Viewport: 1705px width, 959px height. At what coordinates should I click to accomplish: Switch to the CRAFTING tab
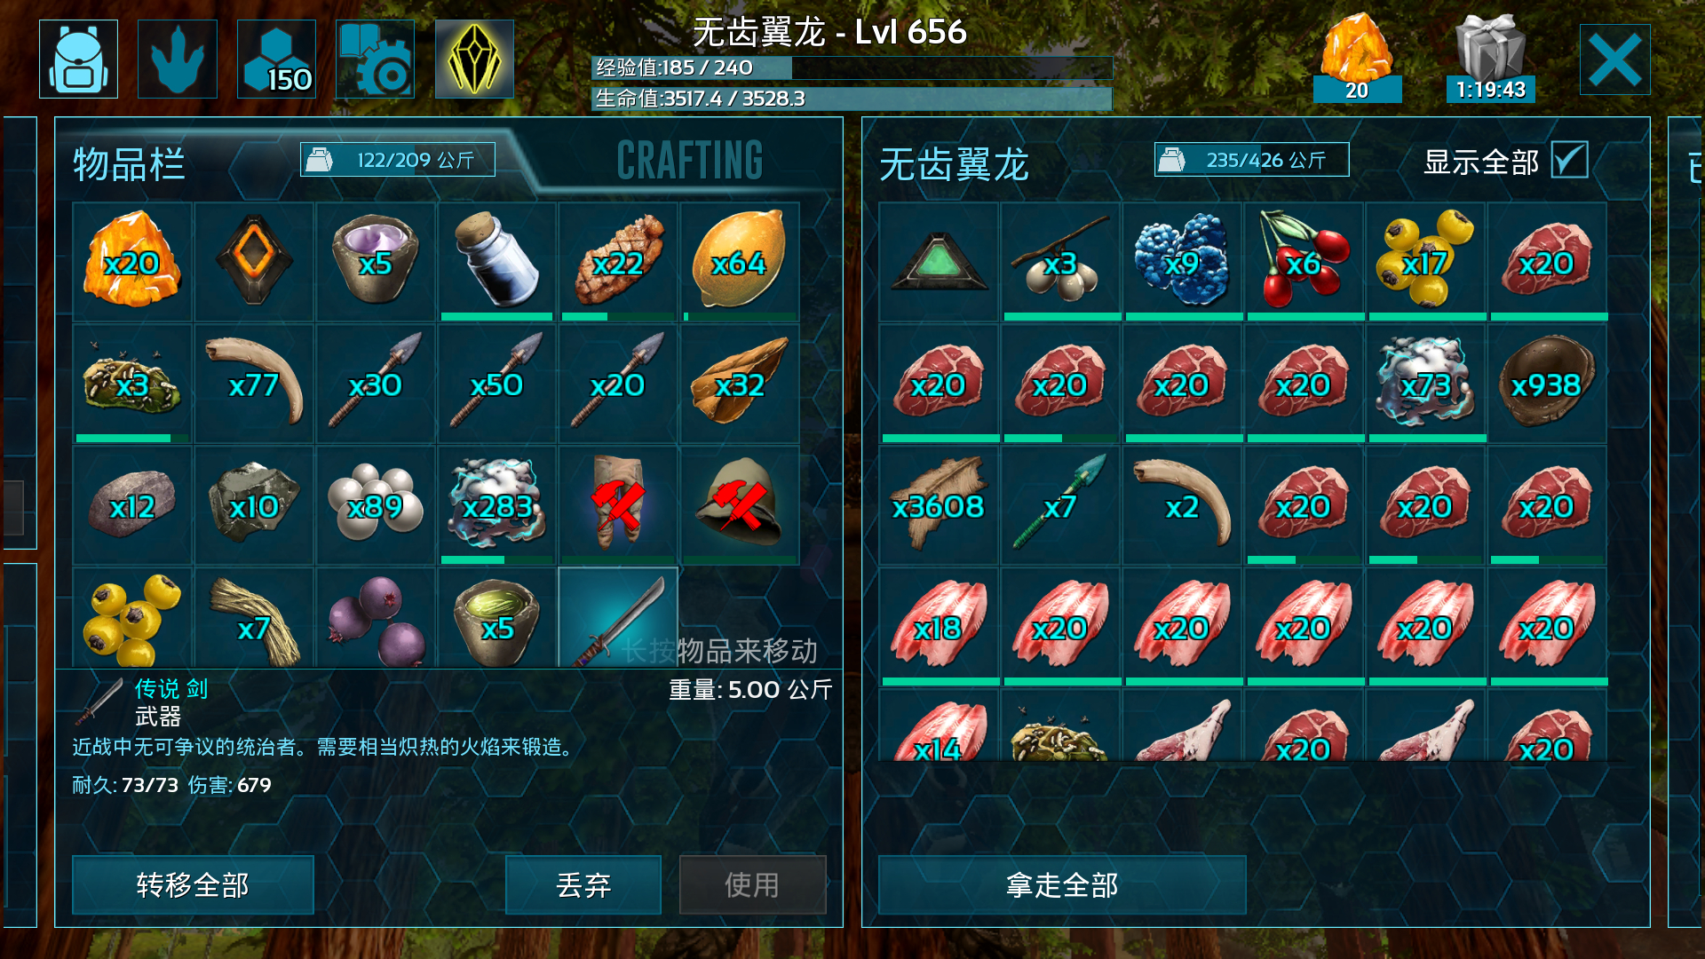[x=690, y=161]
